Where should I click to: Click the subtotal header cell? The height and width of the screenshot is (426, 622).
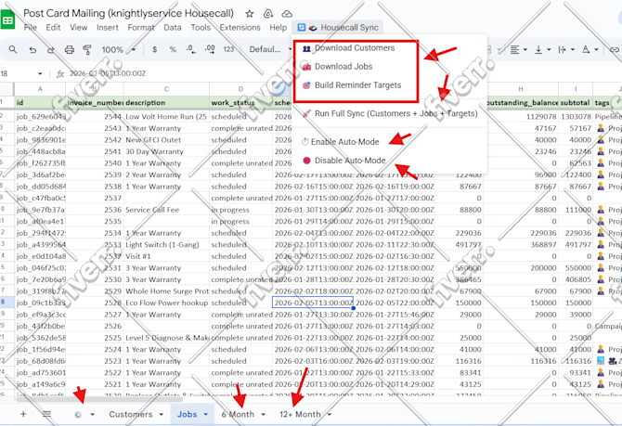coord(576,102)
